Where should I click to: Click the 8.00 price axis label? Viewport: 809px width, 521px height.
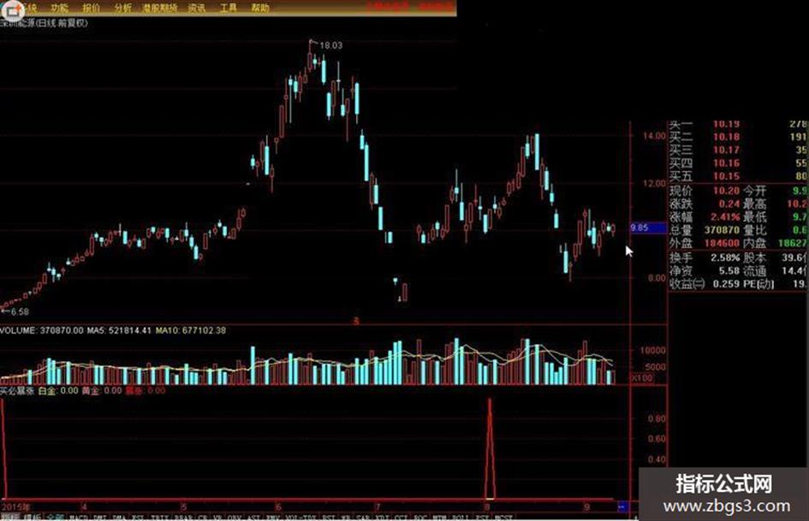(x=657, y=278)
